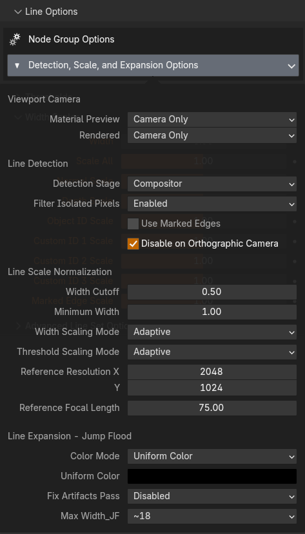Click the Reference Focal Length field
The width and height of the screenshot is (305, 534).
point(212,408)
